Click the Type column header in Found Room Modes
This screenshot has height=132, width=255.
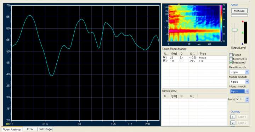click(212, 54)
